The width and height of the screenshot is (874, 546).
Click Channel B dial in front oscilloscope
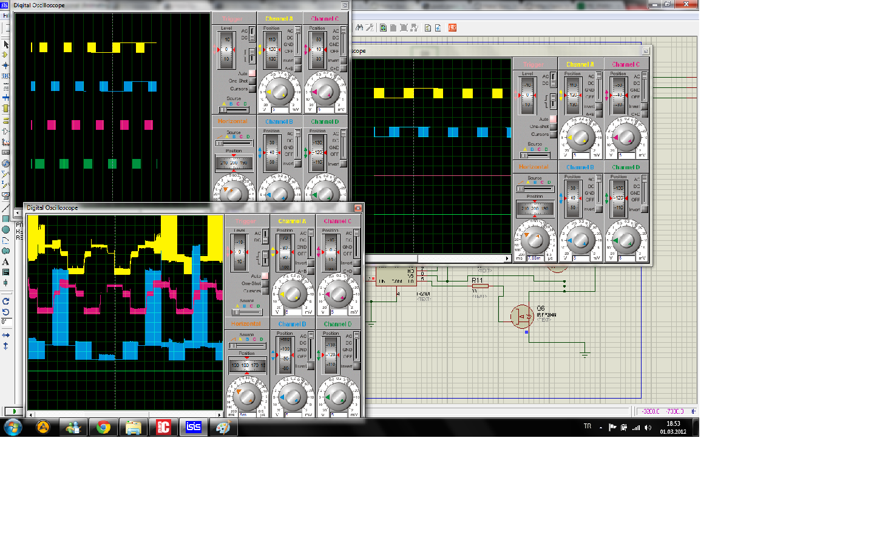293,397
